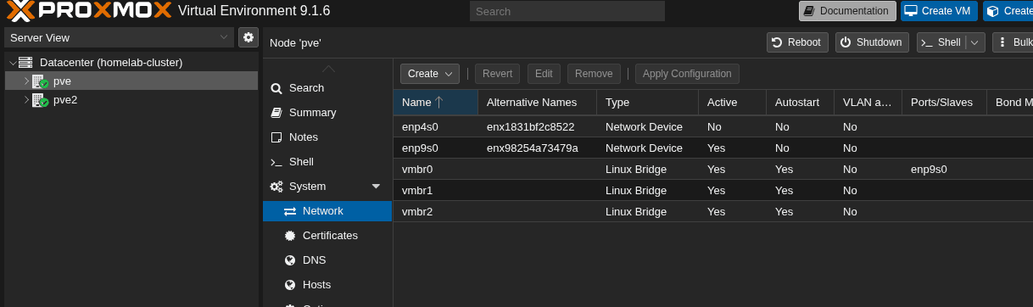This screenshot has width=1033, height=307.
Task: Click the Documentation book icon
Action: pyautogui.click(x=809, y=11)
